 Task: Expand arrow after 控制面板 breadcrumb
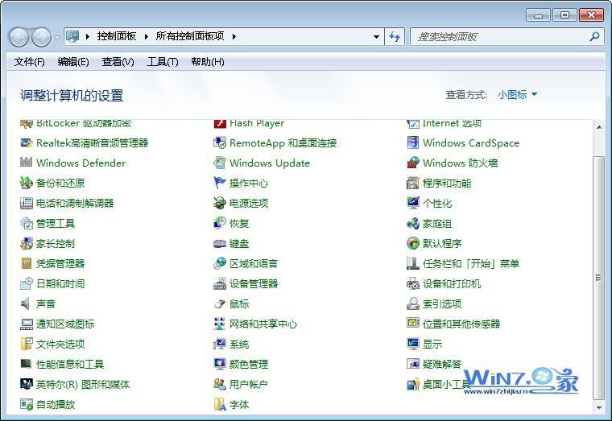click(x=147, y=37)
